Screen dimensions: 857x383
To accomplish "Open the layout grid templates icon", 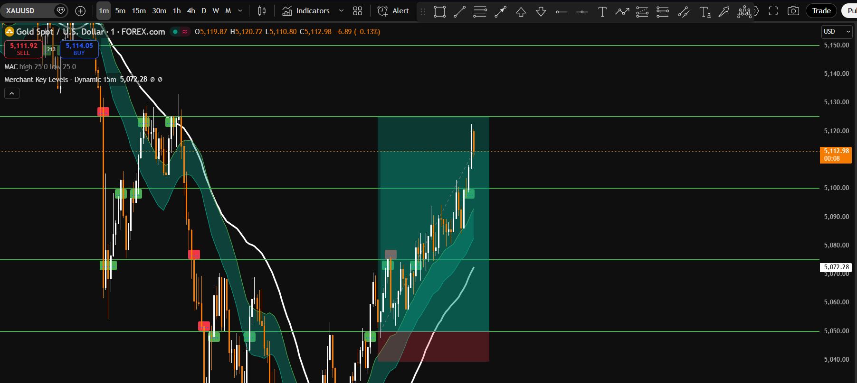I will [x=358, y=11].
